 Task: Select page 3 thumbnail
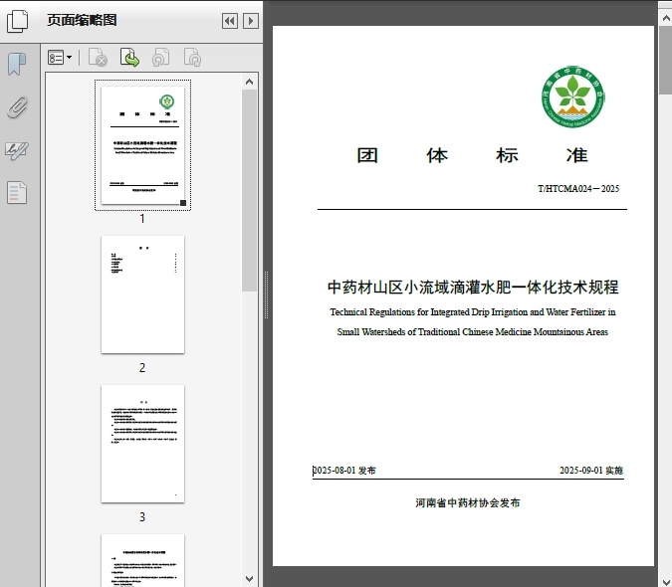click(142, 444)
